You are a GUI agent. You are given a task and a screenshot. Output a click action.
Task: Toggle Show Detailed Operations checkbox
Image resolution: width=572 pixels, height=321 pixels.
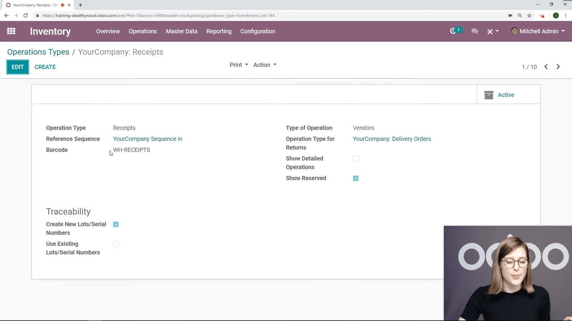click(x=356, y=159)
